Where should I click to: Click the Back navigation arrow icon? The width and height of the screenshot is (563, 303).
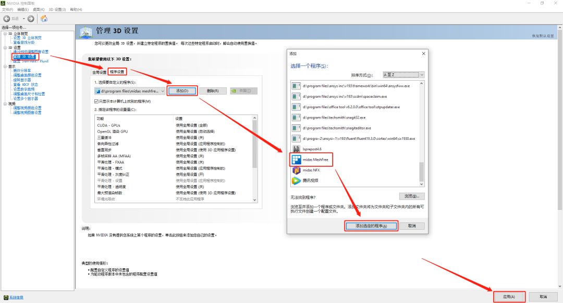6,19
